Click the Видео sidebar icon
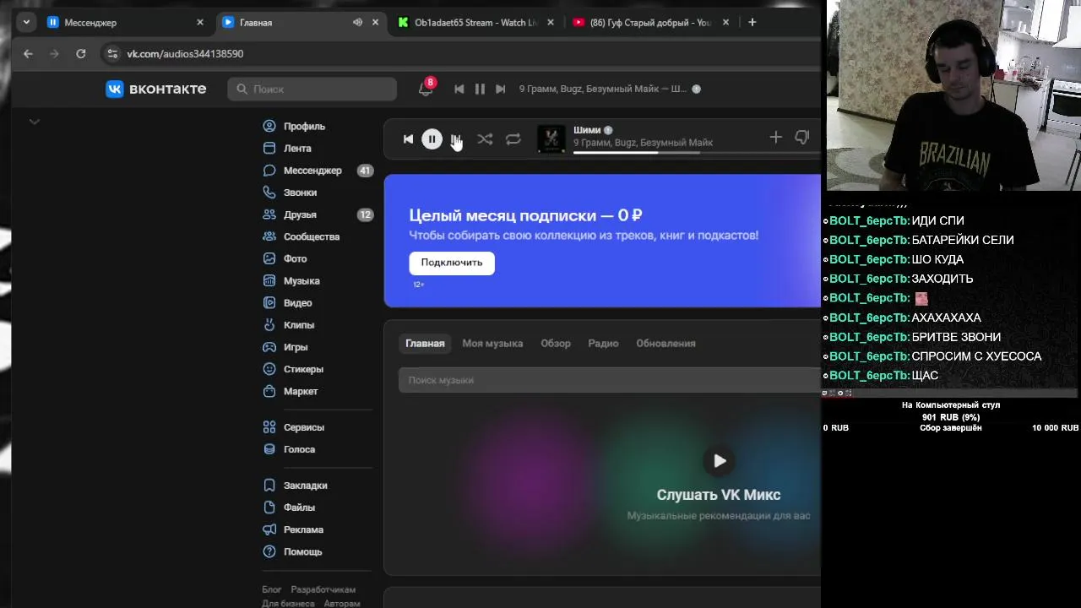1081x608 pixels. [x=269, y=302]
